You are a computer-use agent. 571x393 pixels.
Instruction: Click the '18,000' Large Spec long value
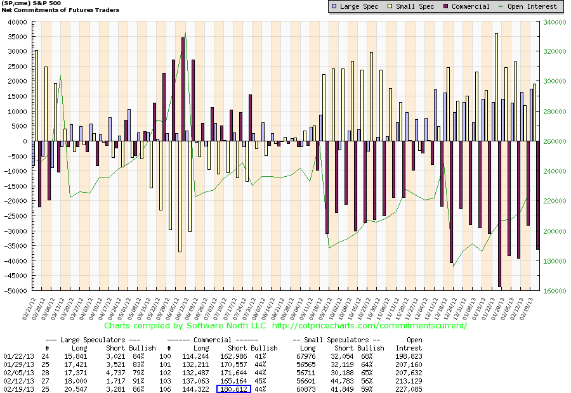click(75, 381)
